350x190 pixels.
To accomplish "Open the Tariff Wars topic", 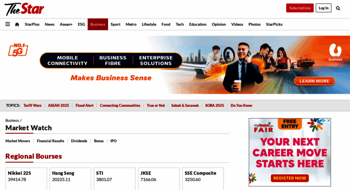I will click(32, 106).
